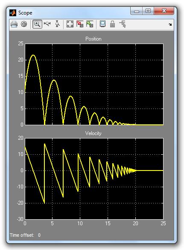Click the Position plot title
Viewport: 184px width, 250px height.
point(93,39)
